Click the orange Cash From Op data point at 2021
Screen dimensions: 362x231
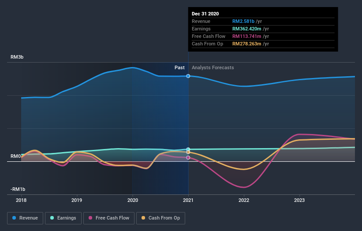pyautogui.click(x=188, y=152)
